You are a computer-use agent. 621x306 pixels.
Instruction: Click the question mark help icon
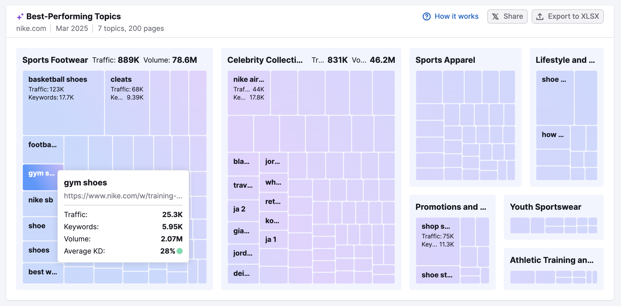(x=426, y=16)
